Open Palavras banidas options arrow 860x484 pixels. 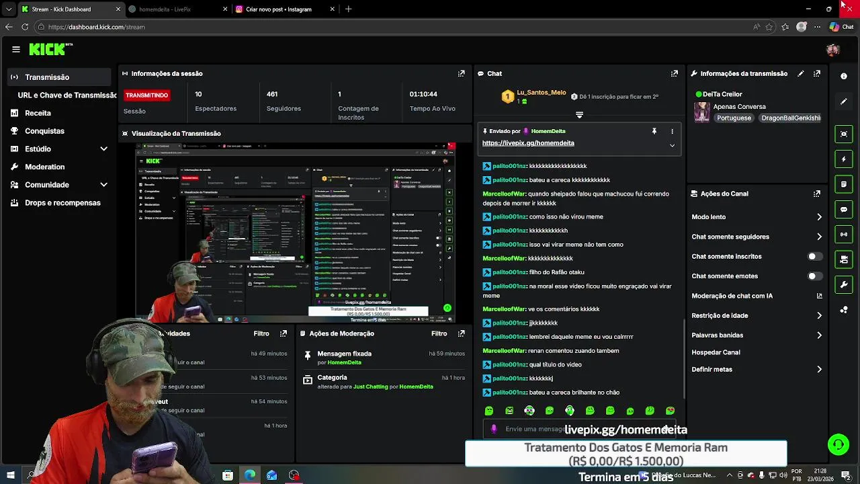pyautogui.click(x=819, y=335)
